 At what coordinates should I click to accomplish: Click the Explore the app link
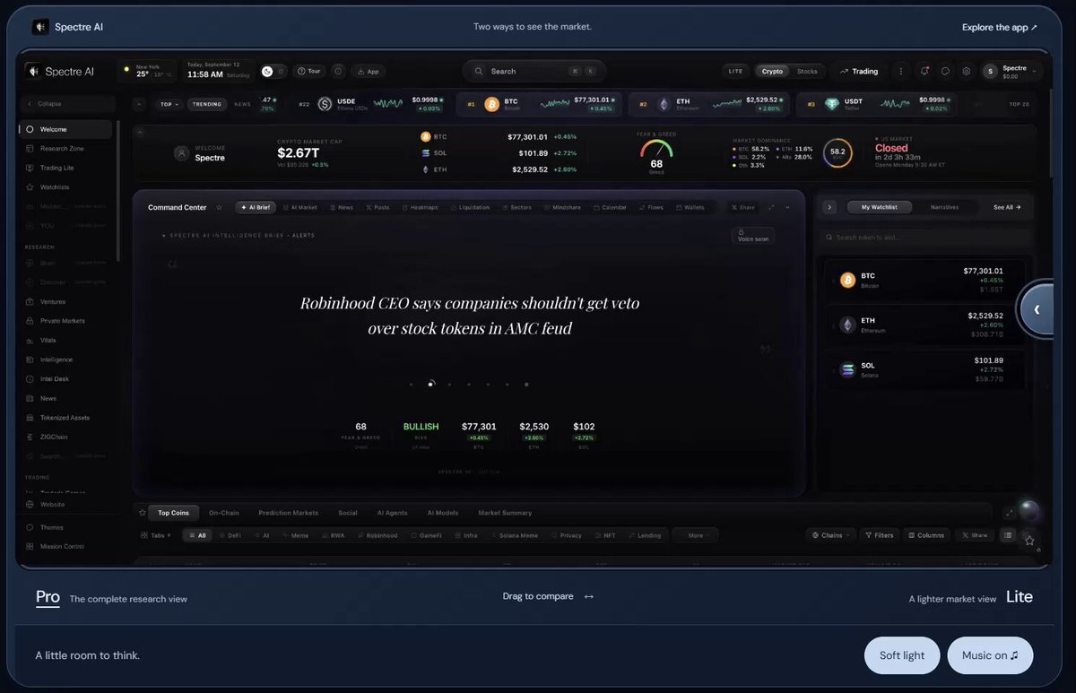coord(1000,27)
